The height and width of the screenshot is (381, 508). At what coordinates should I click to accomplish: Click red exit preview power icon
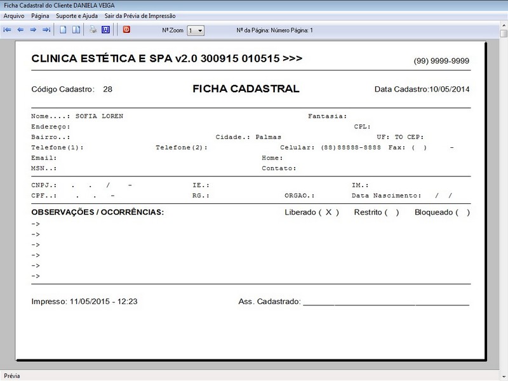pos(126,29)
